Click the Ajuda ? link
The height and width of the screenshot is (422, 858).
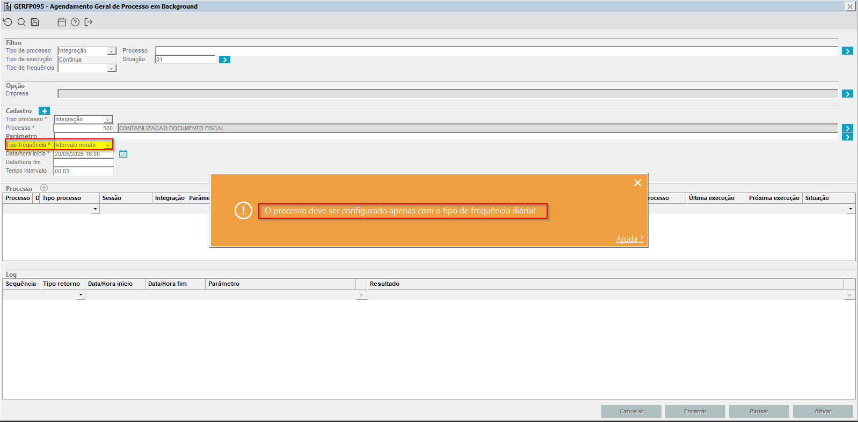click(630, 239)
